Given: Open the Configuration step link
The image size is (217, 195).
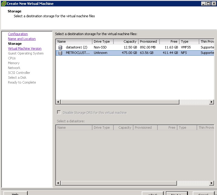Looking at the screenshot, I should 18,34.
